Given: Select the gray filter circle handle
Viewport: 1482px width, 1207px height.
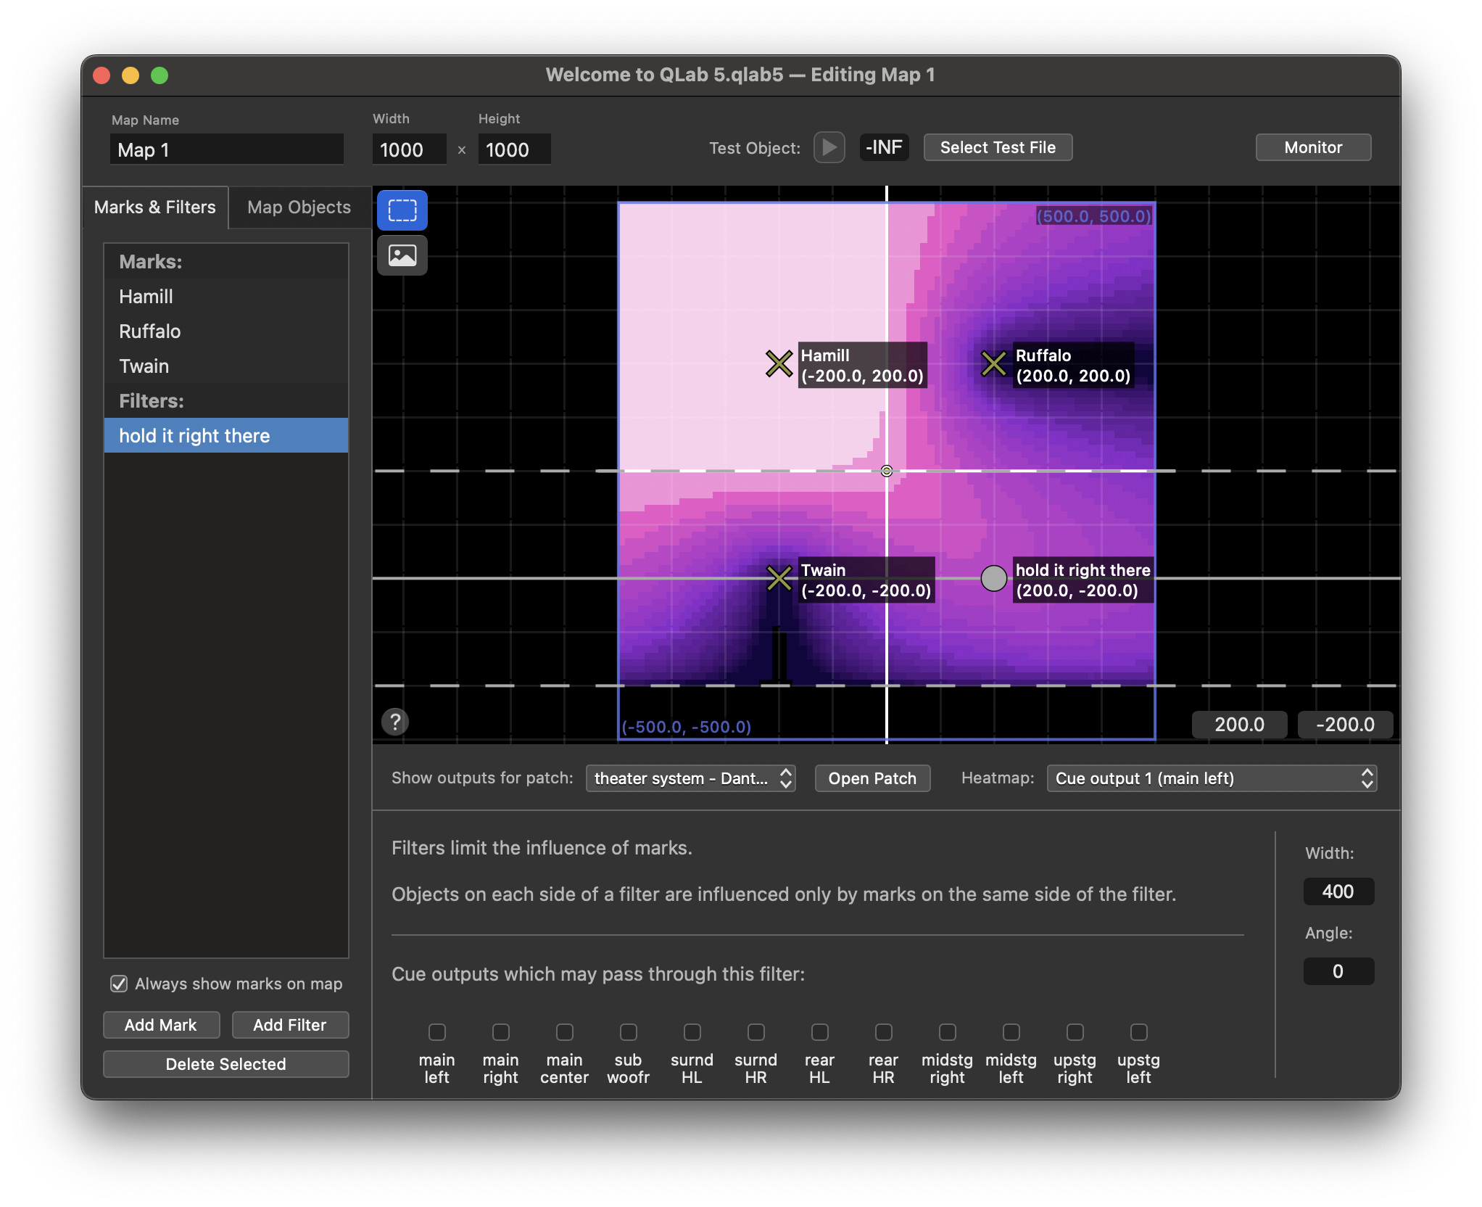Looking at the screenshot, I should 993,578.
